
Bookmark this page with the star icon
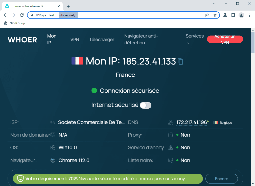click(215, 15)
